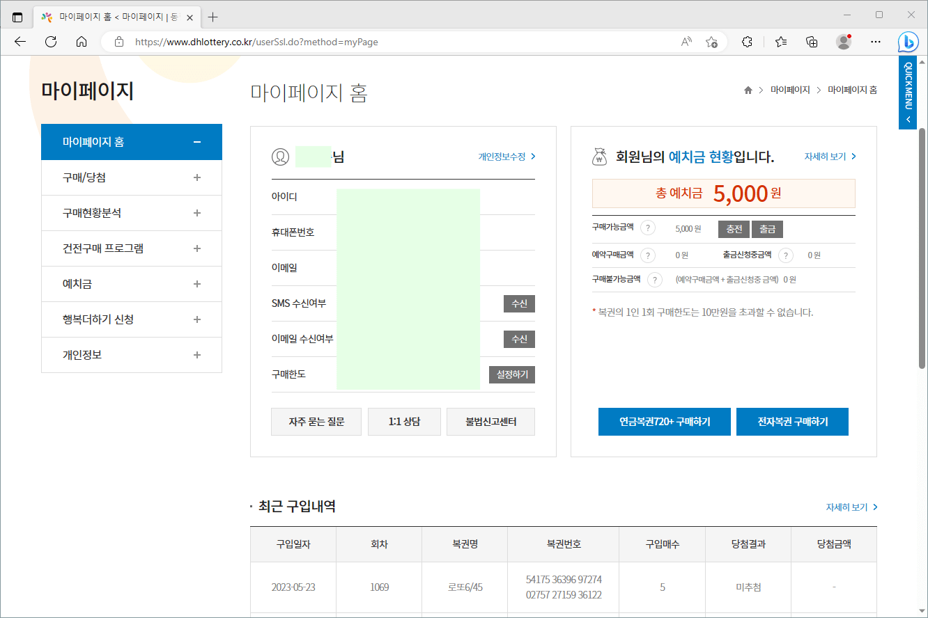Click the home icon in the breadcrumb
The height and width of the screenshot is (618, 928).
coord(748,89)
